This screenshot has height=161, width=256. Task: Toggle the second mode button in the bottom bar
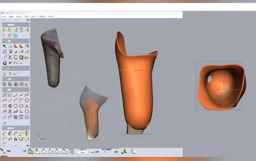click(x=37, y=151)
